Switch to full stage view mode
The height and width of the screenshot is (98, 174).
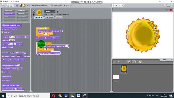pos(169,5)
